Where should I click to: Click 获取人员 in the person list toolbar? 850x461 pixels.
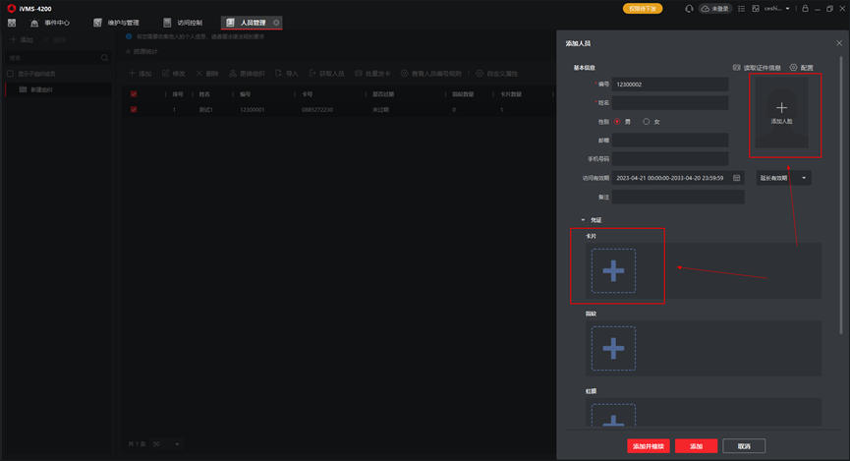pos(327,74)
